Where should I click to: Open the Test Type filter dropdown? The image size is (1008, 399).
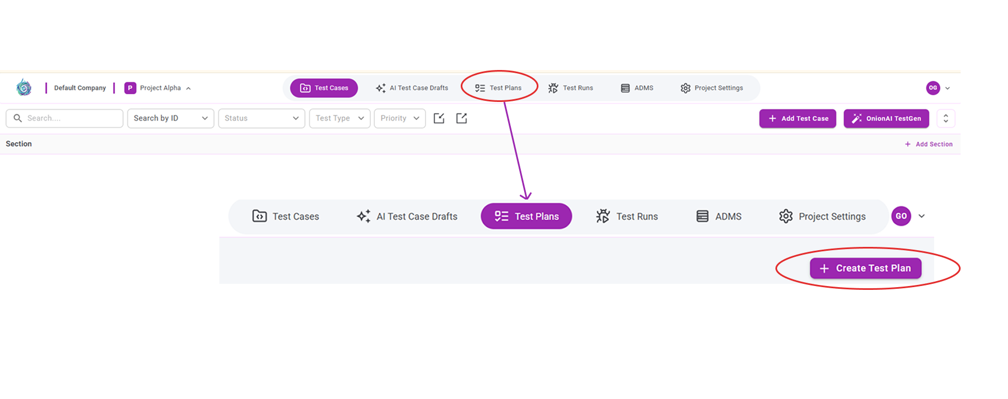pyautogui.click(x=339, y=118)
